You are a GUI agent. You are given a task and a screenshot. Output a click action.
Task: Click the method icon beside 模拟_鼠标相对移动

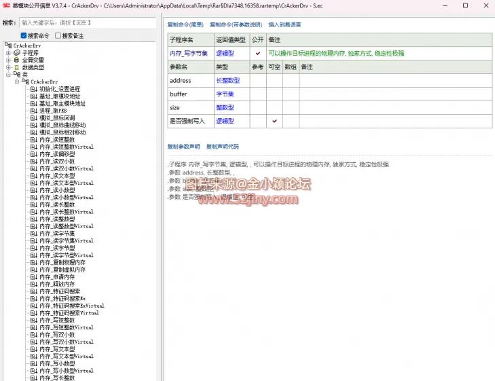[34, 132]
